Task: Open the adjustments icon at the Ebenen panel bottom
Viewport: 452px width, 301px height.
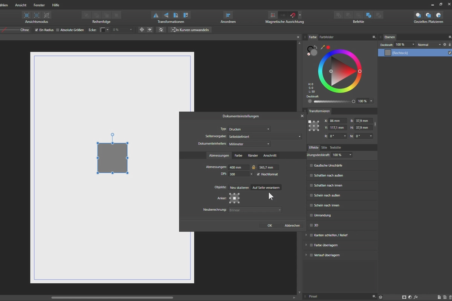Action: [410, 297]
